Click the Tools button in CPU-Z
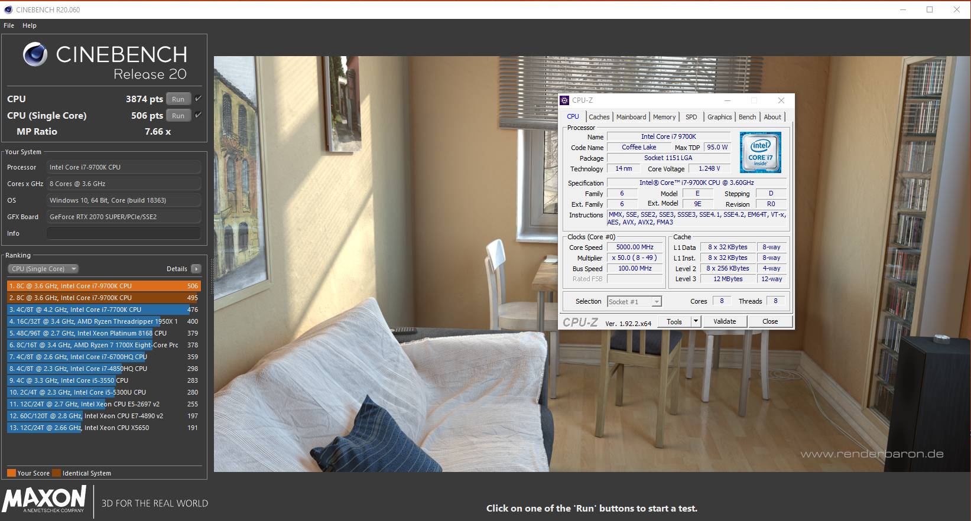Screen dimensions: 971x521 pos(674,321)
